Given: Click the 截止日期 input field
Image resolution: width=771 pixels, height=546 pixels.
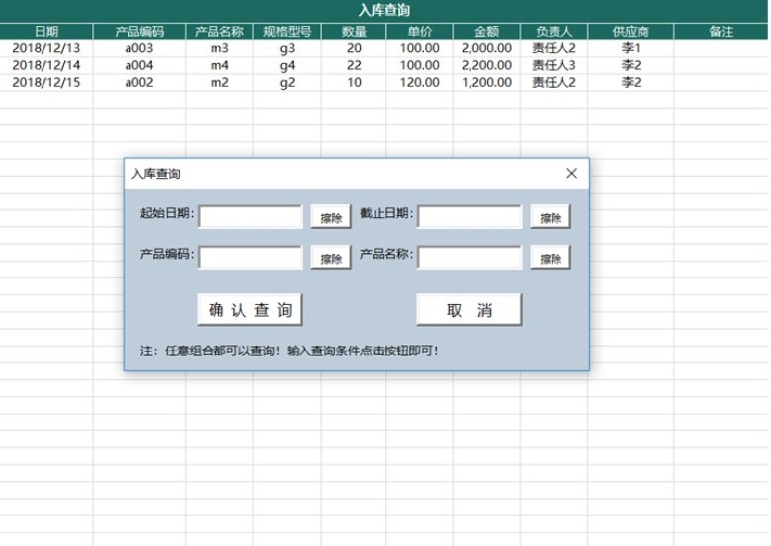Looking at the screenshot, I should [x=470, y=216].
